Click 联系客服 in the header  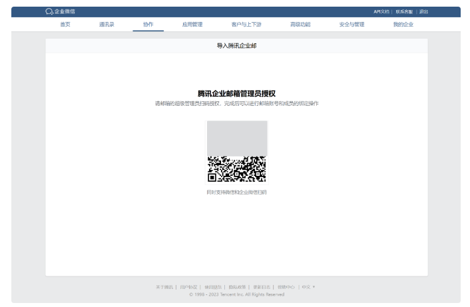click(404, 11)
